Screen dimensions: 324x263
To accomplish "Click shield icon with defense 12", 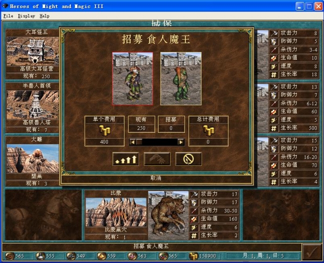I will (274, 149).
